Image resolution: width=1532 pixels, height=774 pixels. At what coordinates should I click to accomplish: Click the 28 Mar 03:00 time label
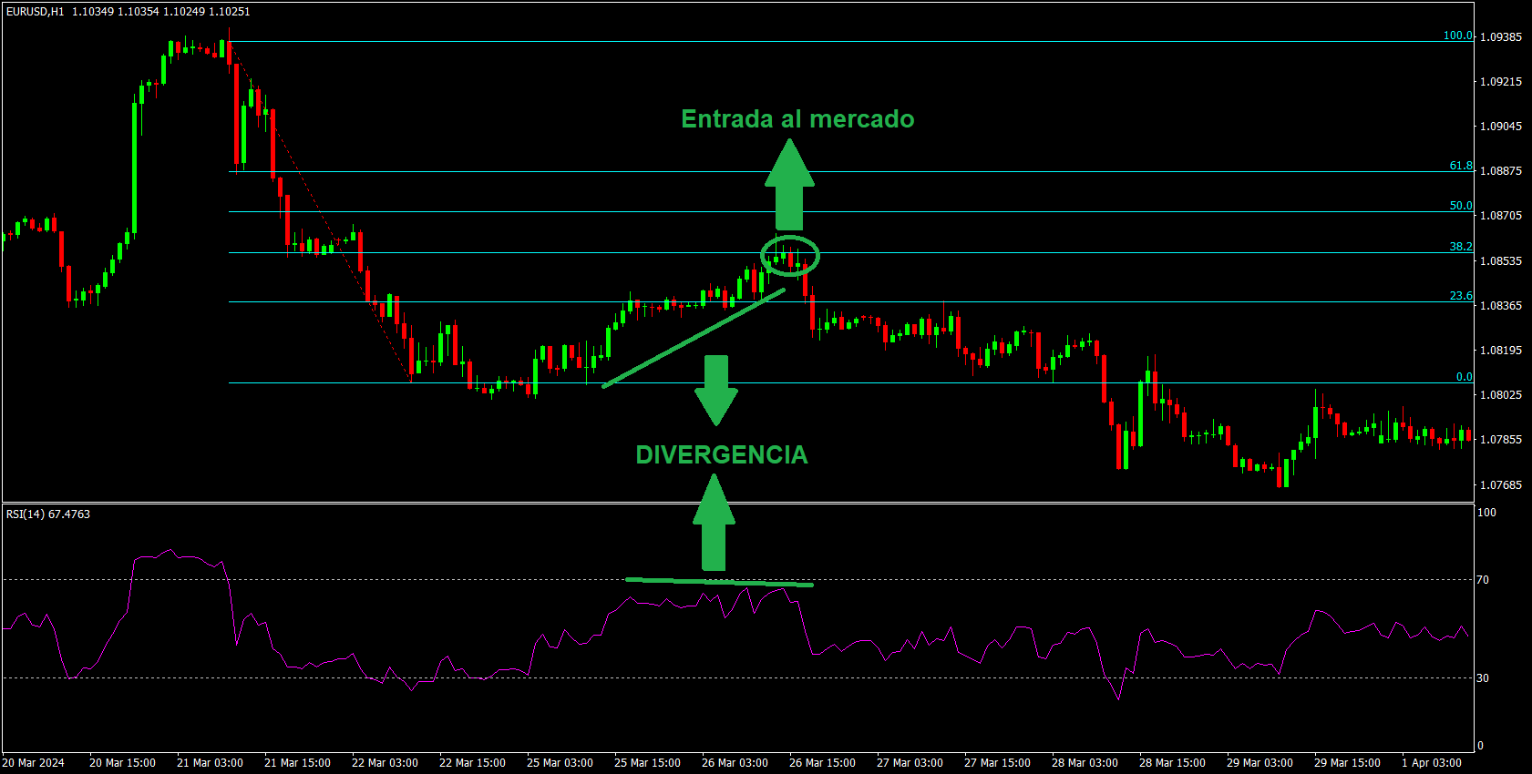1085,763
